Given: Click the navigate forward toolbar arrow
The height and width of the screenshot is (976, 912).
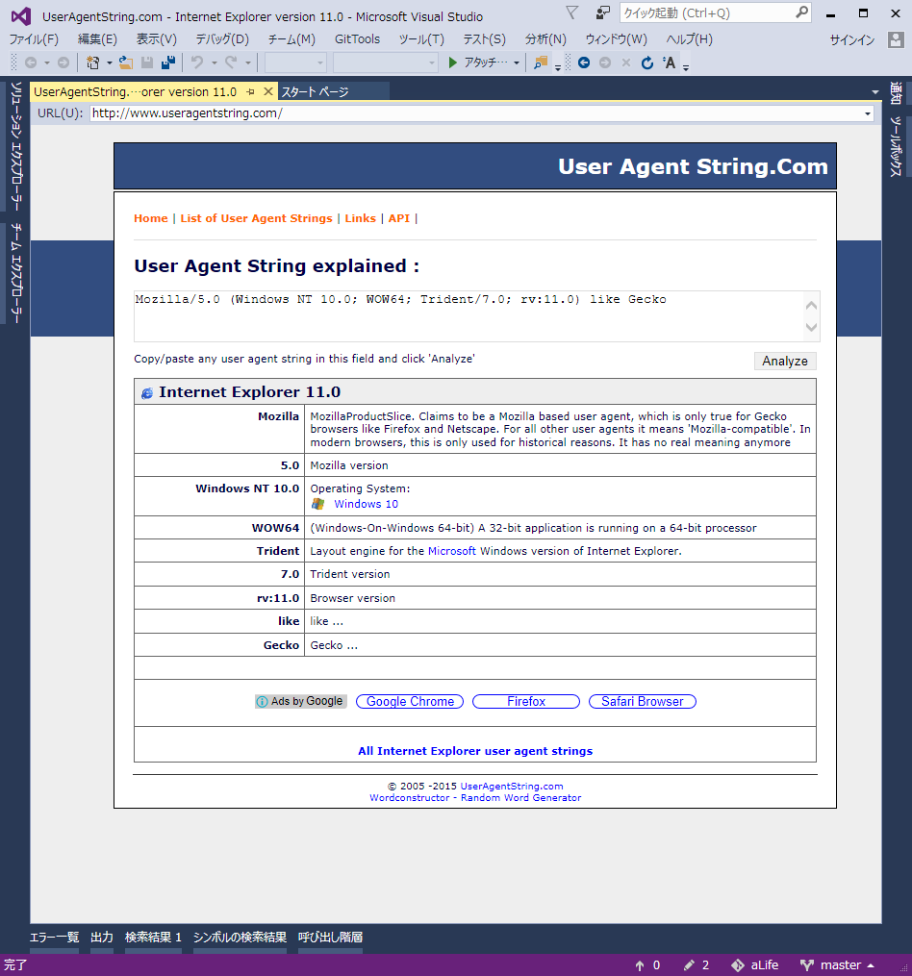Looking at the screenshot, I should pos(63,63).
